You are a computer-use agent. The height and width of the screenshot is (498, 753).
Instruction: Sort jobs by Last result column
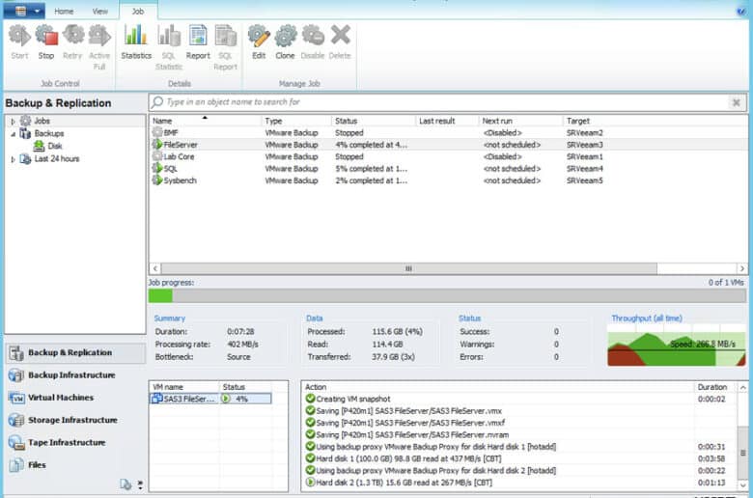click(x=447, y=121)
